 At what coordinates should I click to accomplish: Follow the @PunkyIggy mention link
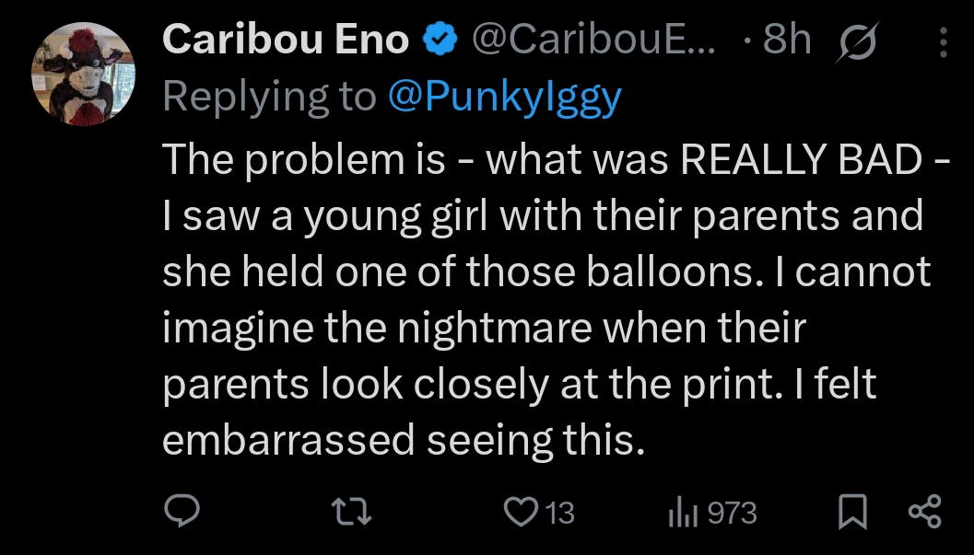pyautogui.click(x=504, y=97)
